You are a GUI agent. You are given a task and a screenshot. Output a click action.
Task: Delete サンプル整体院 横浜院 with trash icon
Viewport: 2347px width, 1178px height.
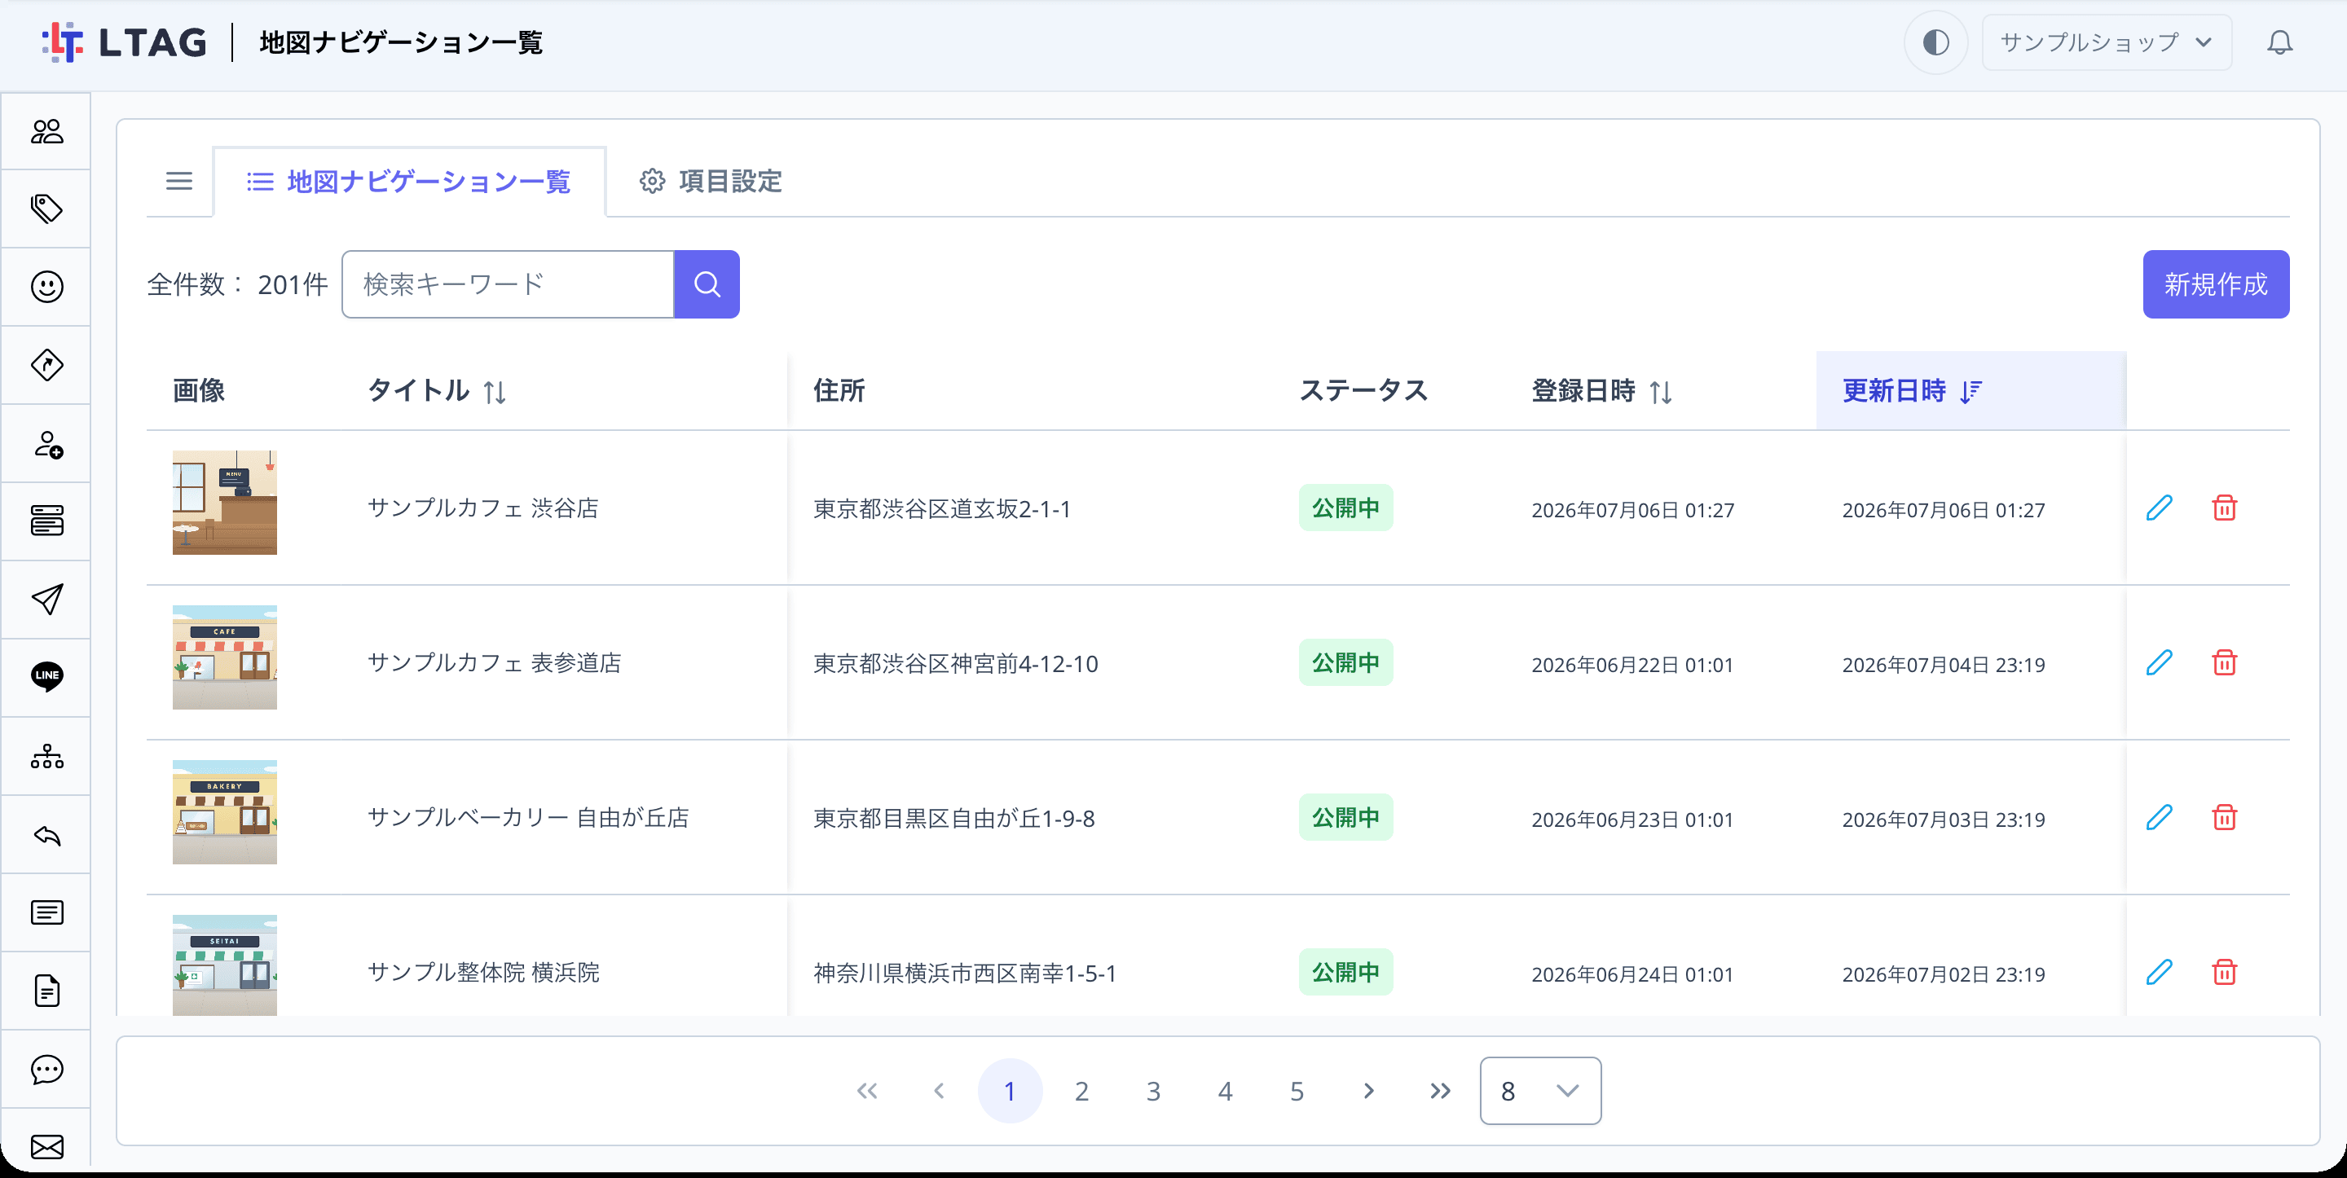[2224, 972]
